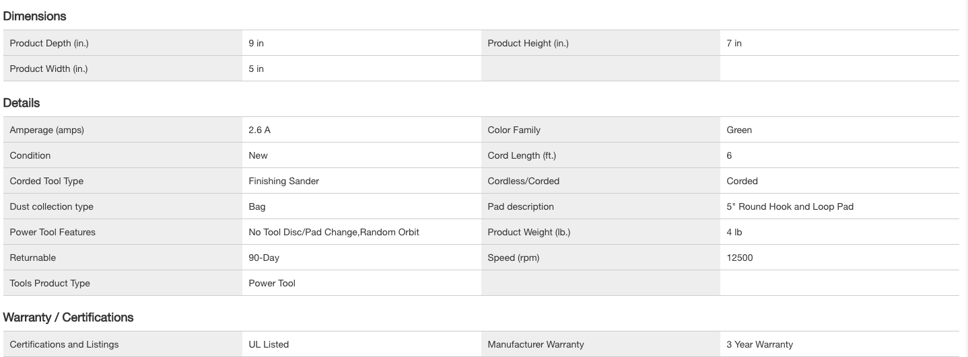The image size is (968, 357).
Task: Click the Amperage value 2.6 A
Action: [259, 130]
